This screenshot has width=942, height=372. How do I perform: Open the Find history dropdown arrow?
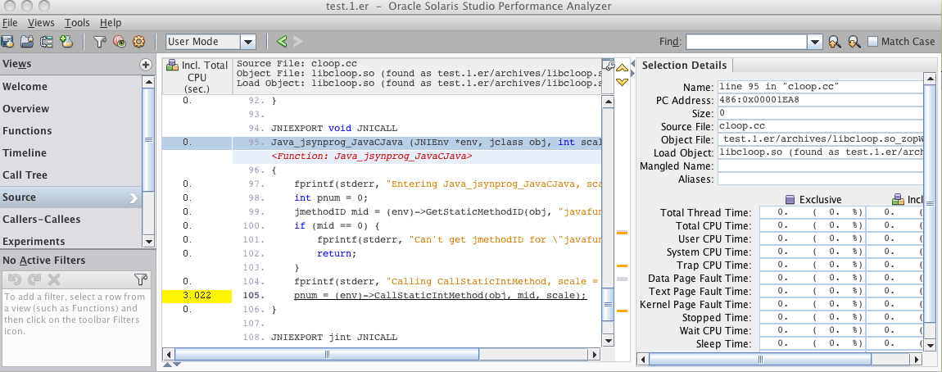click(815, 42)
